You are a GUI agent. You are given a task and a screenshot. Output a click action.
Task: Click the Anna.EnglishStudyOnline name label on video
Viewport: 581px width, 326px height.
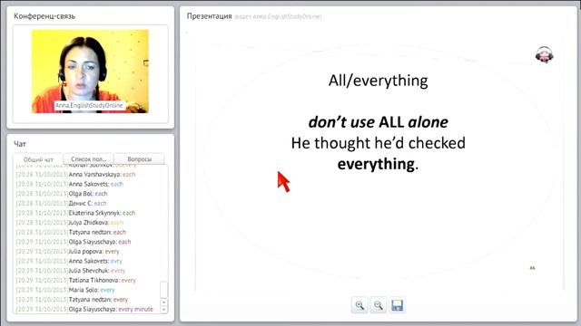[x=89, y=105]
